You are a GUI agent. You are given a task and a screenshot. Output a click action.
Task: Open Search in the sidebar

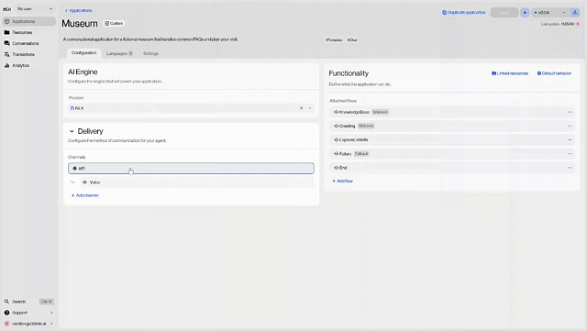tap(28, 302)
